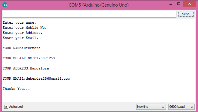Maximize the serial monitor window
Viewport: 198px width, 112px height.
179,4
